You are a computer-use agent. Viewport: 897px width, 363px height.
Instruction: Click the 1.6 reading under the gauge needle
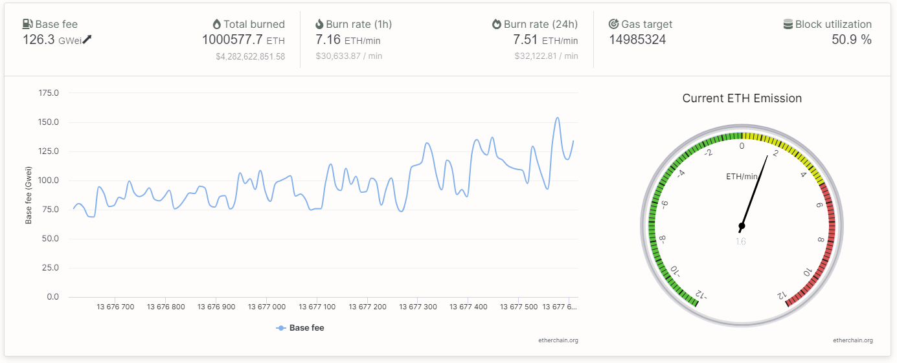(741, 241)
